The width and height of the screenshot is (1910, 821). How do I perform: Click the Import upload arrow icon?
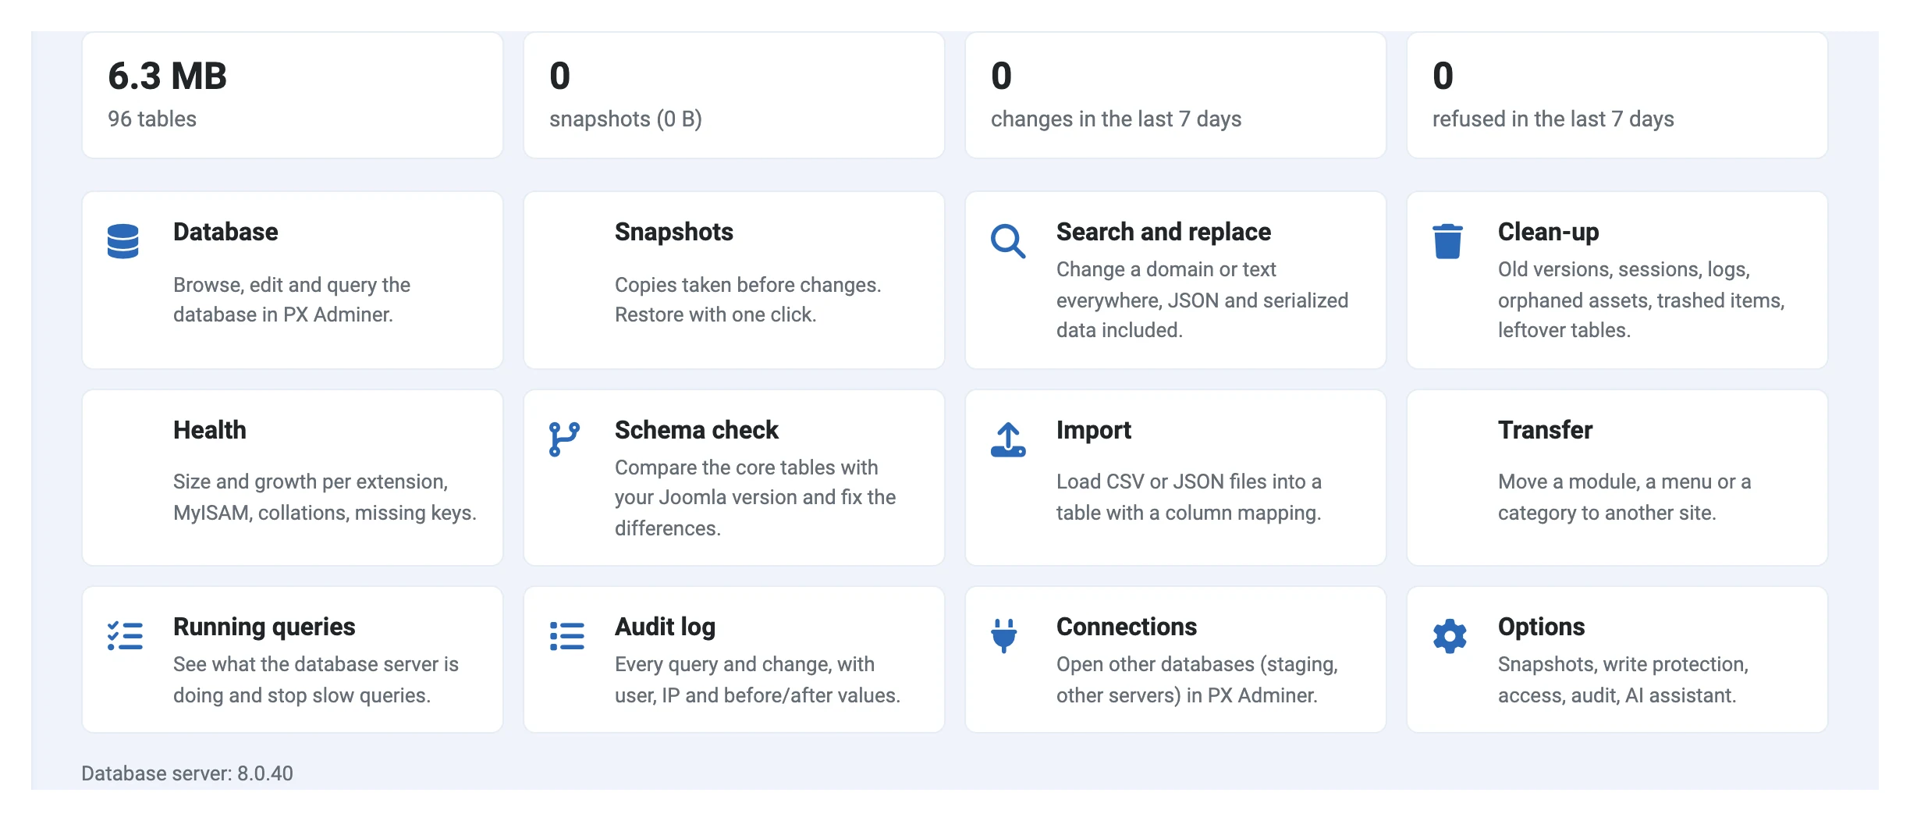click(1008, 439)
